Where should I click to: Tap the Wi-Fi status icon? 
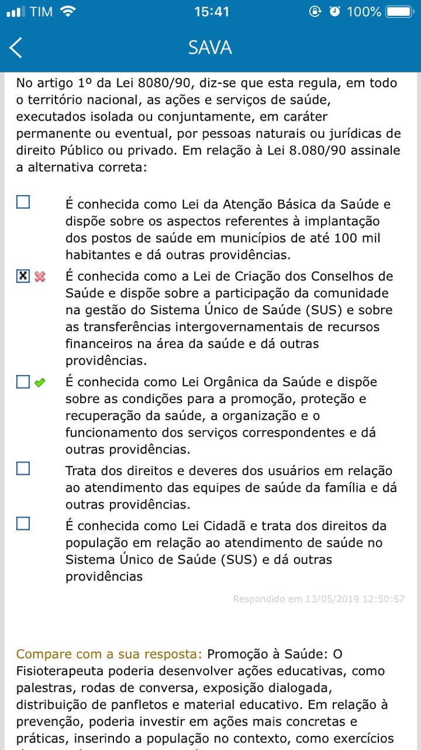[x=68, y=11]
